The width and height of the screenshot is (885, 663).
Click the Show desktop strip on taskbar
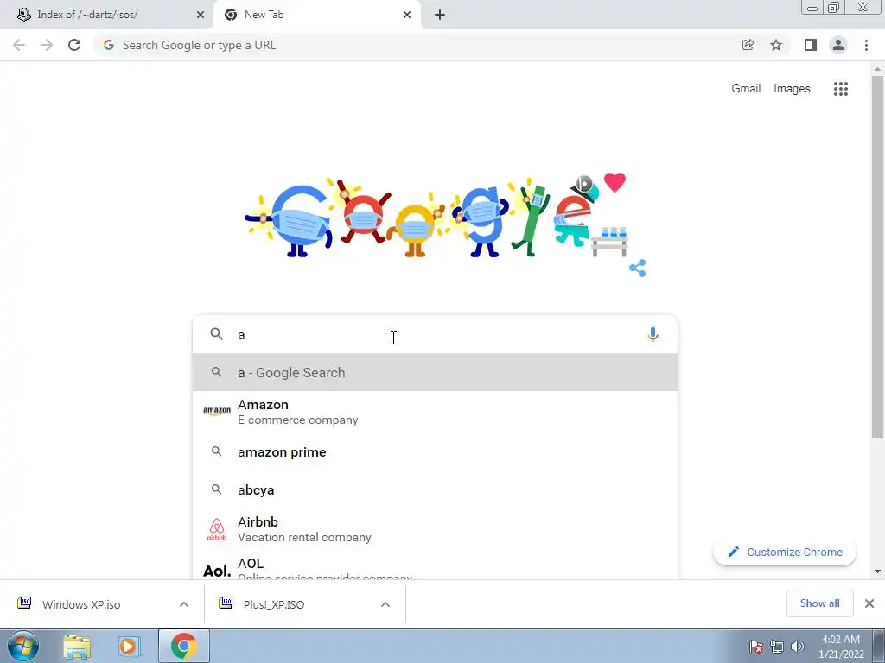[x=878, y=646]
